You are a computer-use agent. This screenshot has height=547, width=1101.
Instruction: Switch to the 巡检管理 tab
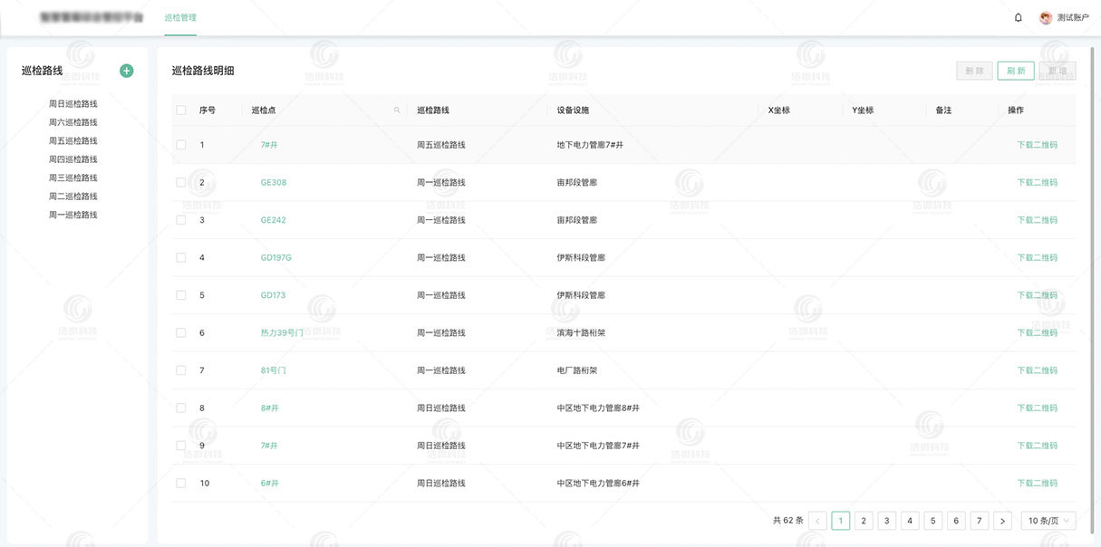point(180,18)
